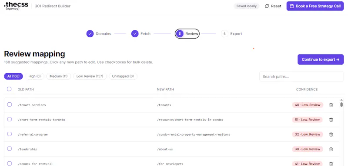
Task: Delete the /tenant-services mapping with trash icon
Action: (x=331, y=105)
